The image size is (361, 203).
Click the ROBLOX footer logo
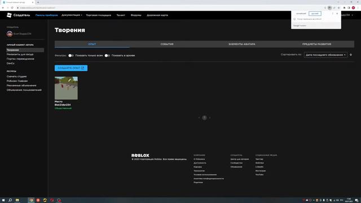140,156
